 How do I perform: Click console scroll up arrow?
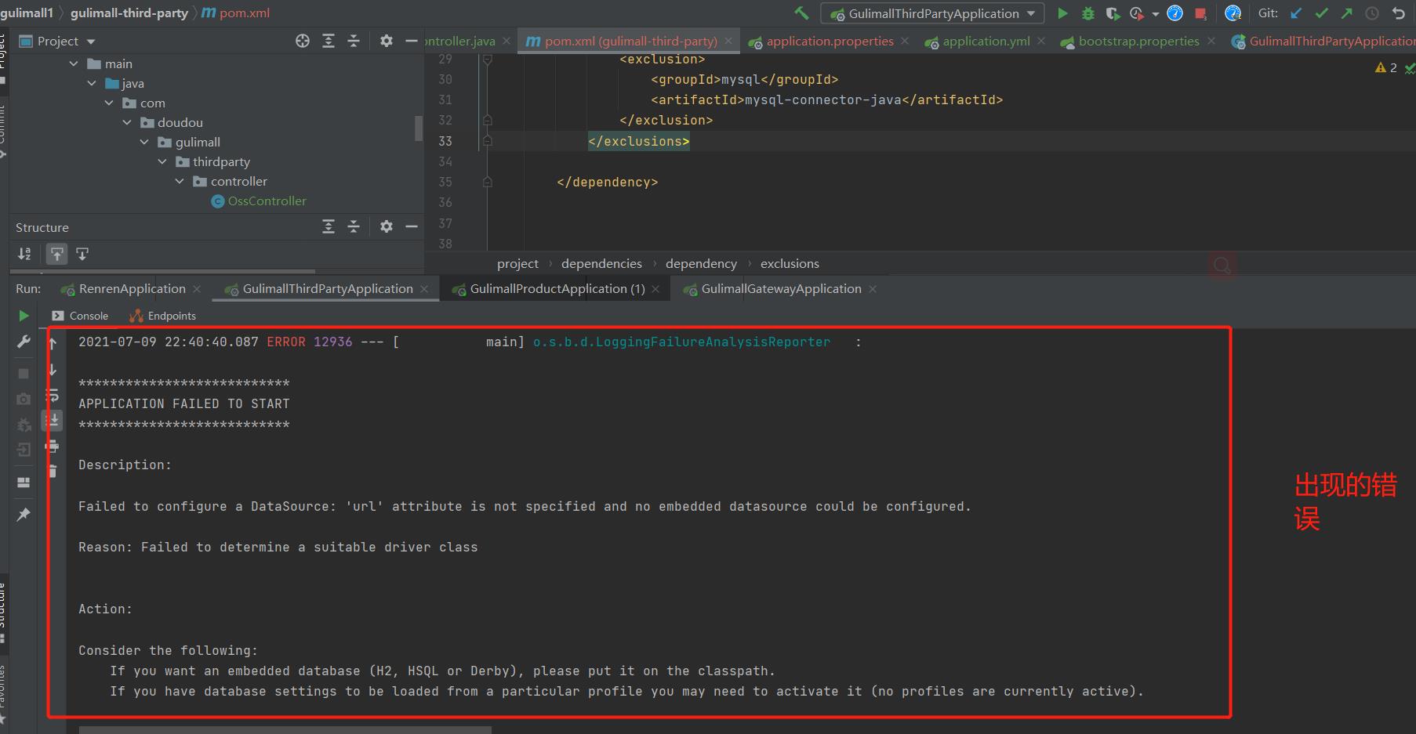pyautogui.click(x=53, y=342)
